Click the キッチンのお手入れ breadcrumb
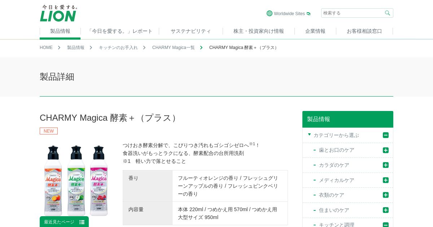This screenshot has width=433, height=227. point(118,48)
